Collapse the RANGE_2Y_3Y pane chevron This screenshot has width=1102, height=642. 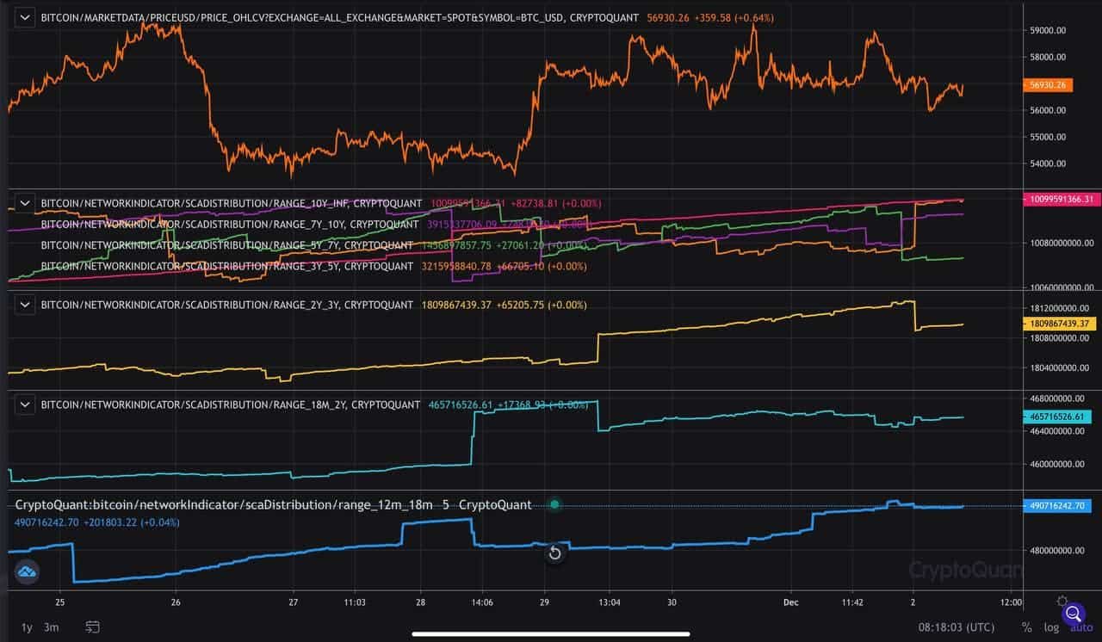click(25, 305)
